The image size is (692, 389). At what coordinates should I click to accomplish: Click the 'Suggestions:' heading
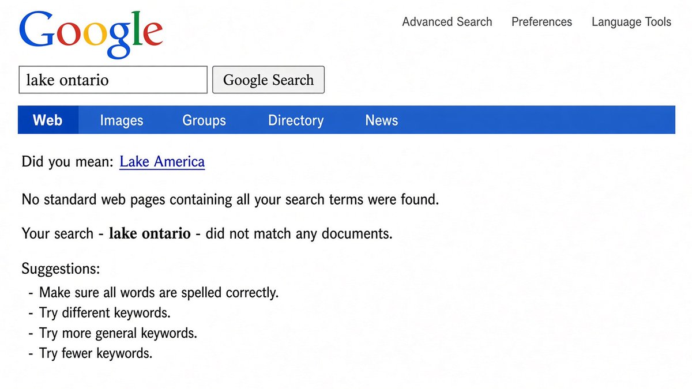click(61, 269)
